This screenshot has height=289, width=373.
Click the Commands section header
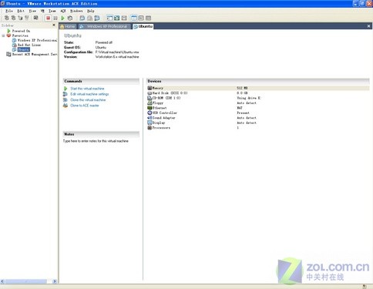coord(101,81)
